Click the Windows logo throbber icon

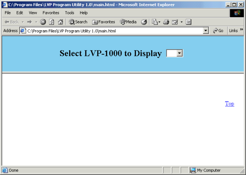pos(237,13)
